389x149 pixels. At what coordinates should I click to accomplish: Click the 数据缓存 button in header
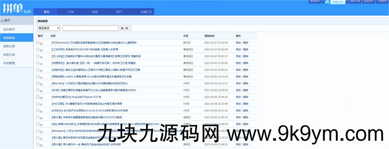(x=315, y=1)
